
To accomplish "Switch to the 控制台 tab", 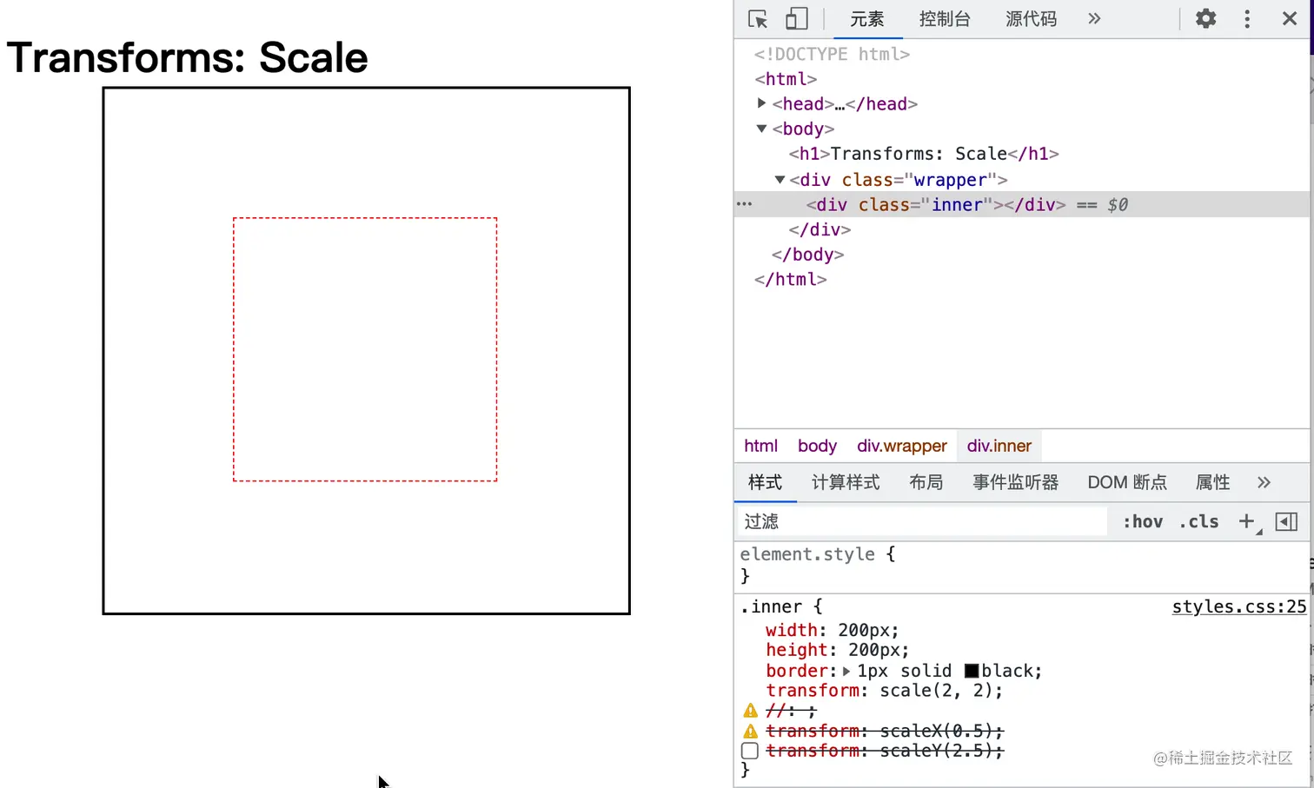I will [945, 19].
